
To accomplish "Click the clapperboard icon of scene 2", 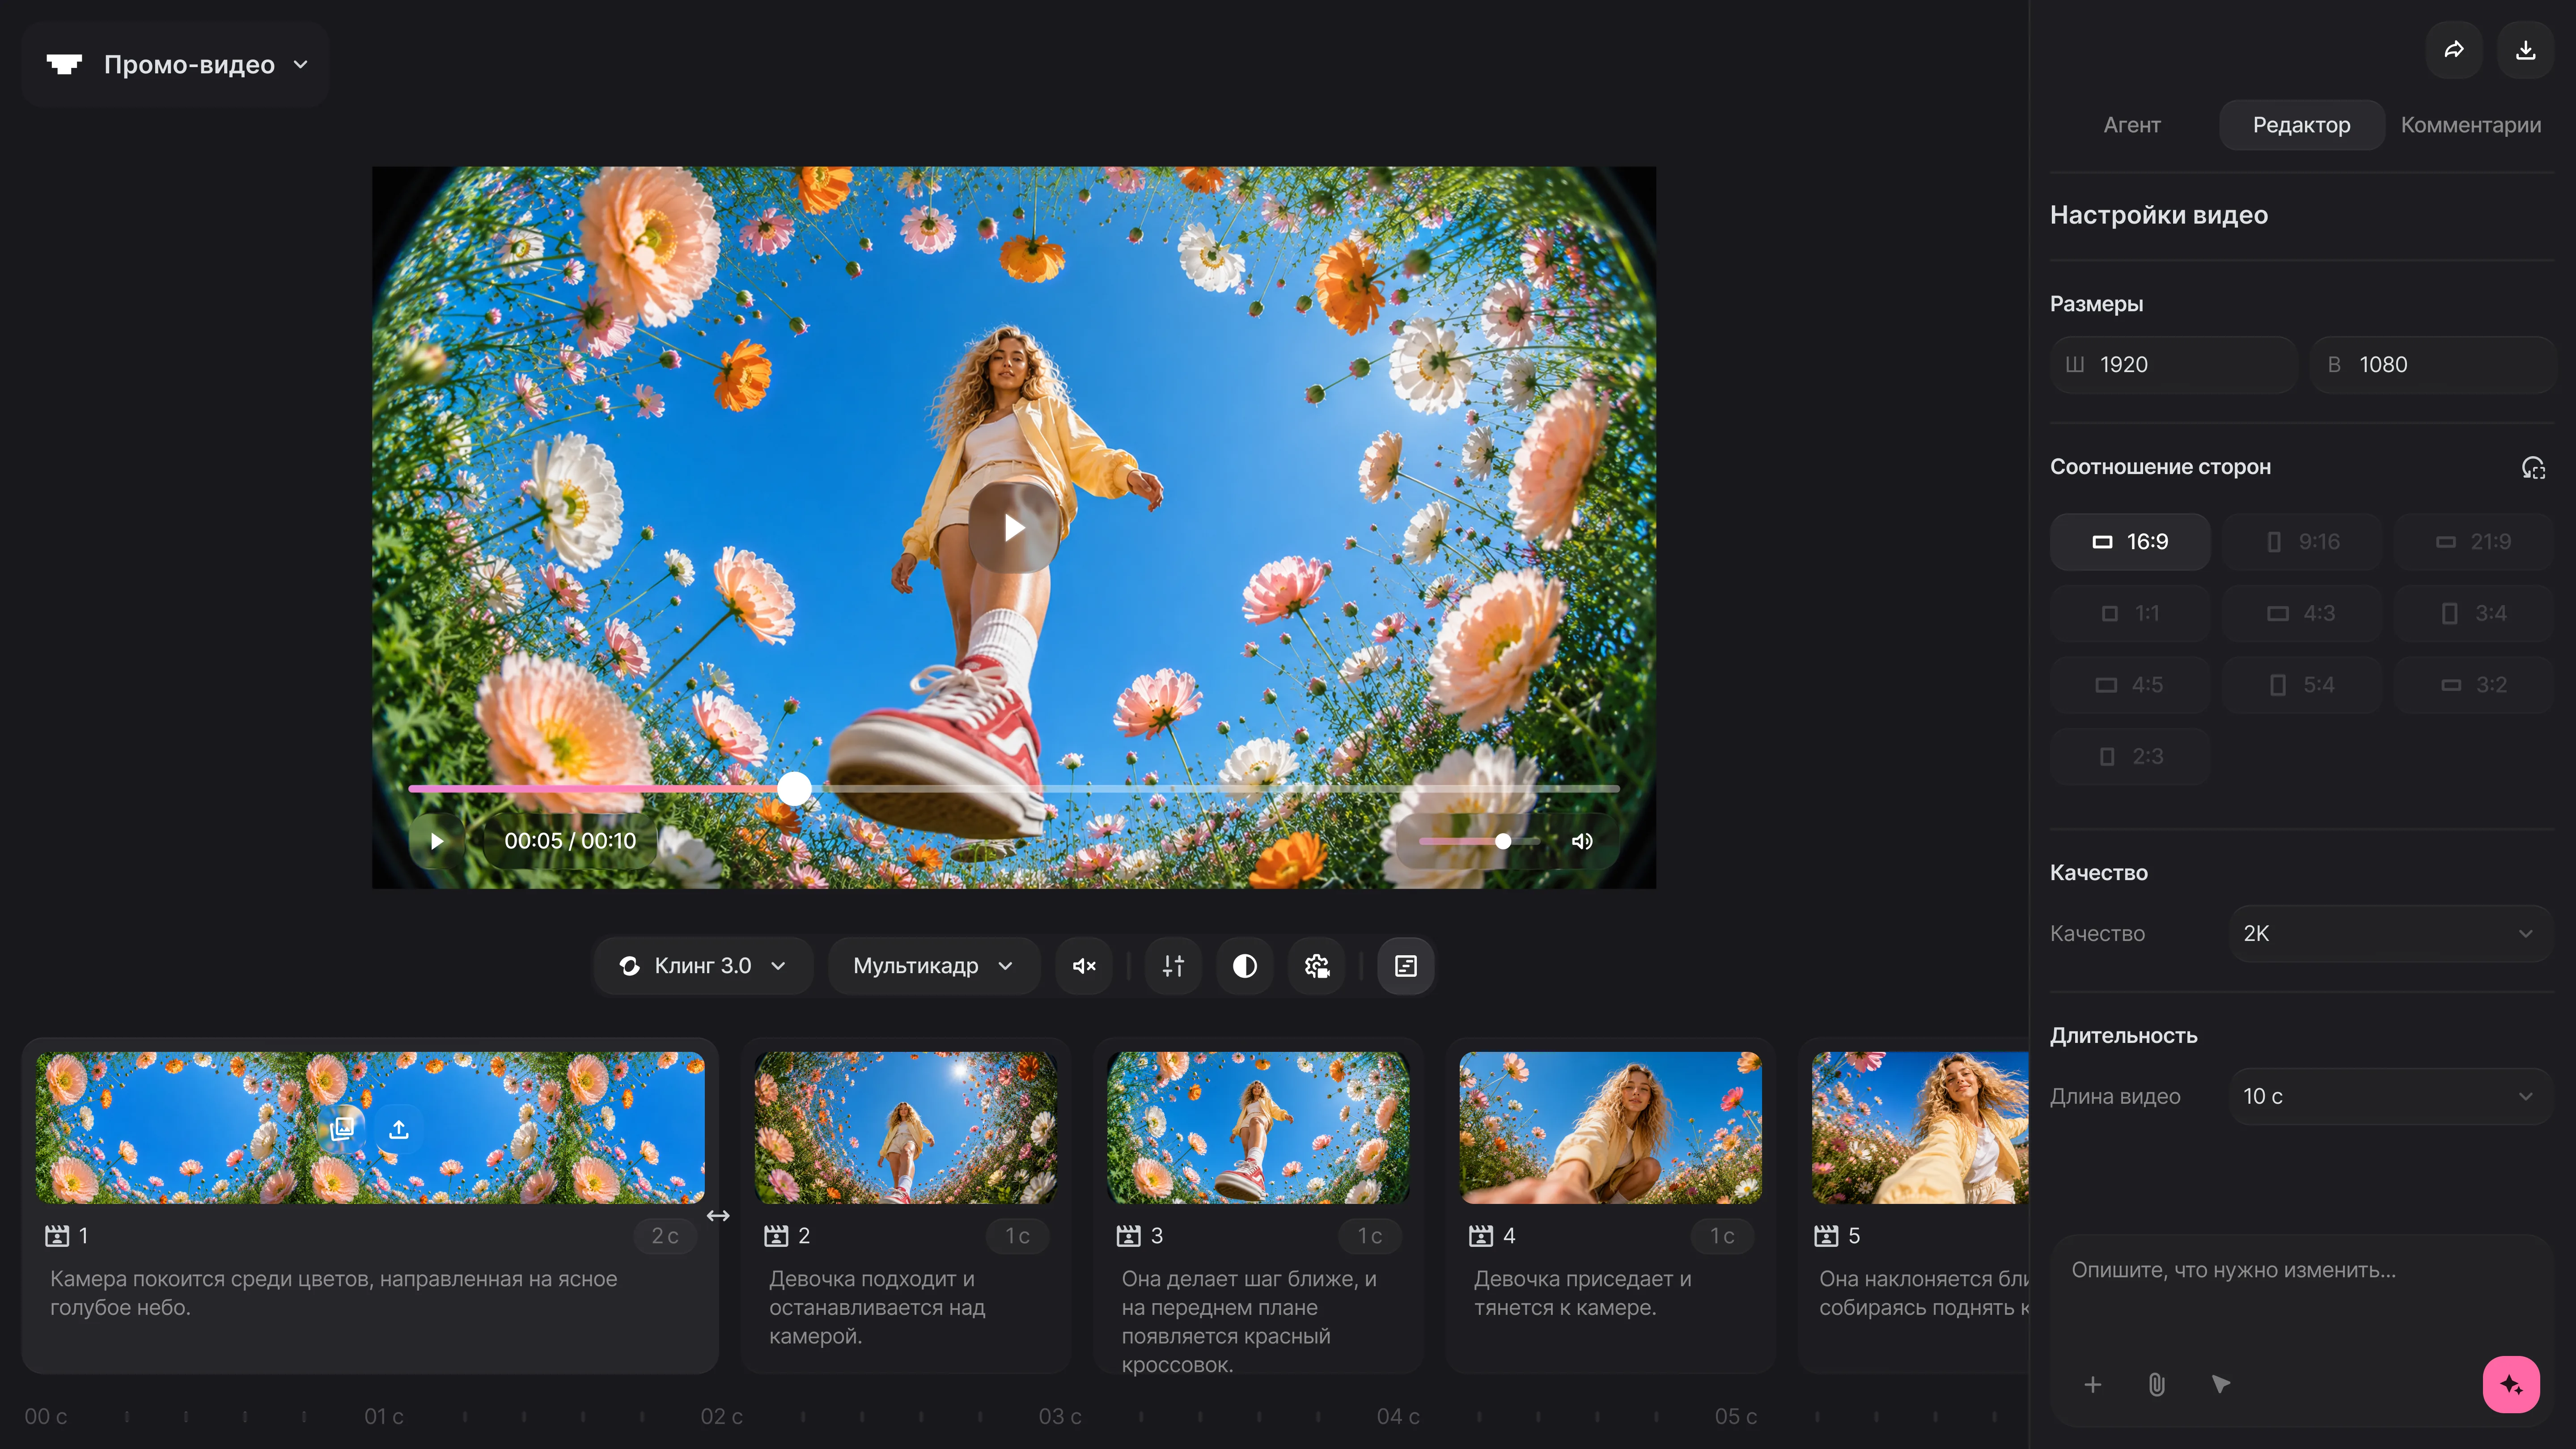I will click(776, 1236).
